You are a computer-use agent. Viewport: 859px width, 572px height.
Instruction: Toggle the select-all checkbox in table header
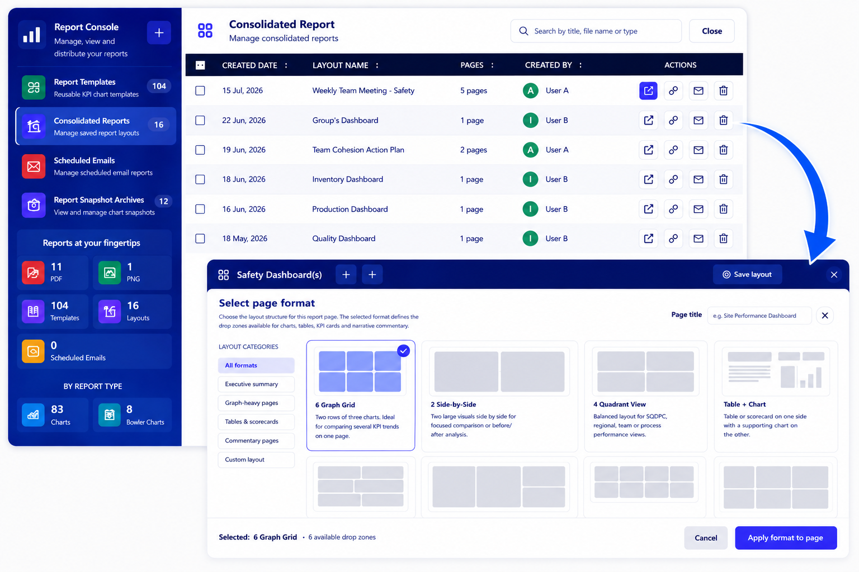(200, 65)
